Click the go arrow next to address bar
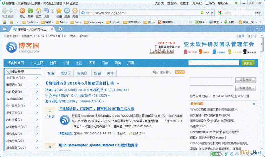Screen dimensions: 265x157 tap(212, 13)
